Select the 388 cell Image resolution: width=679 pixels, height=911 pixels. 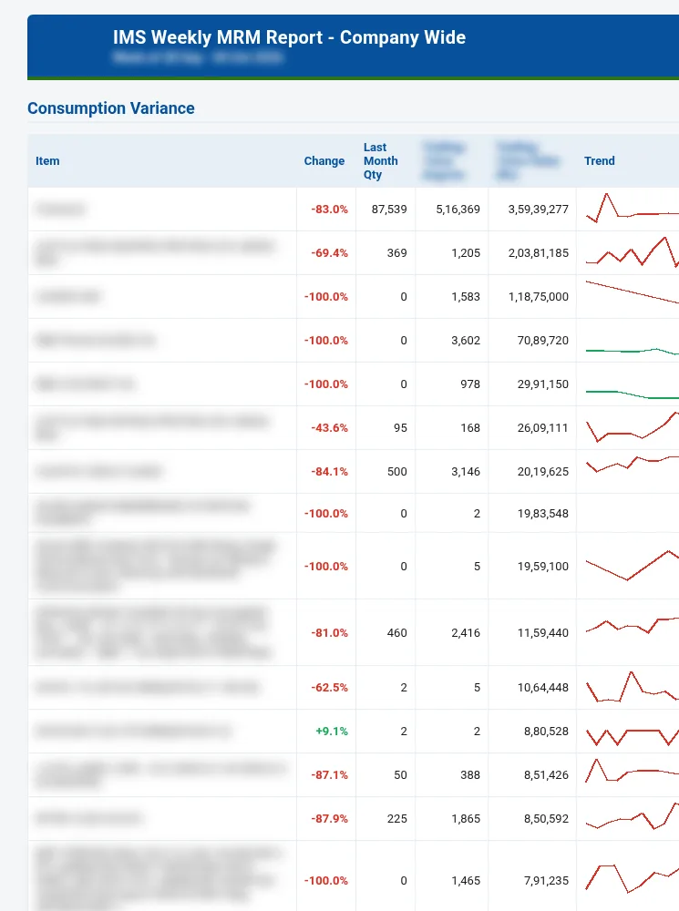pyautogui.click(x=470, y=774)
